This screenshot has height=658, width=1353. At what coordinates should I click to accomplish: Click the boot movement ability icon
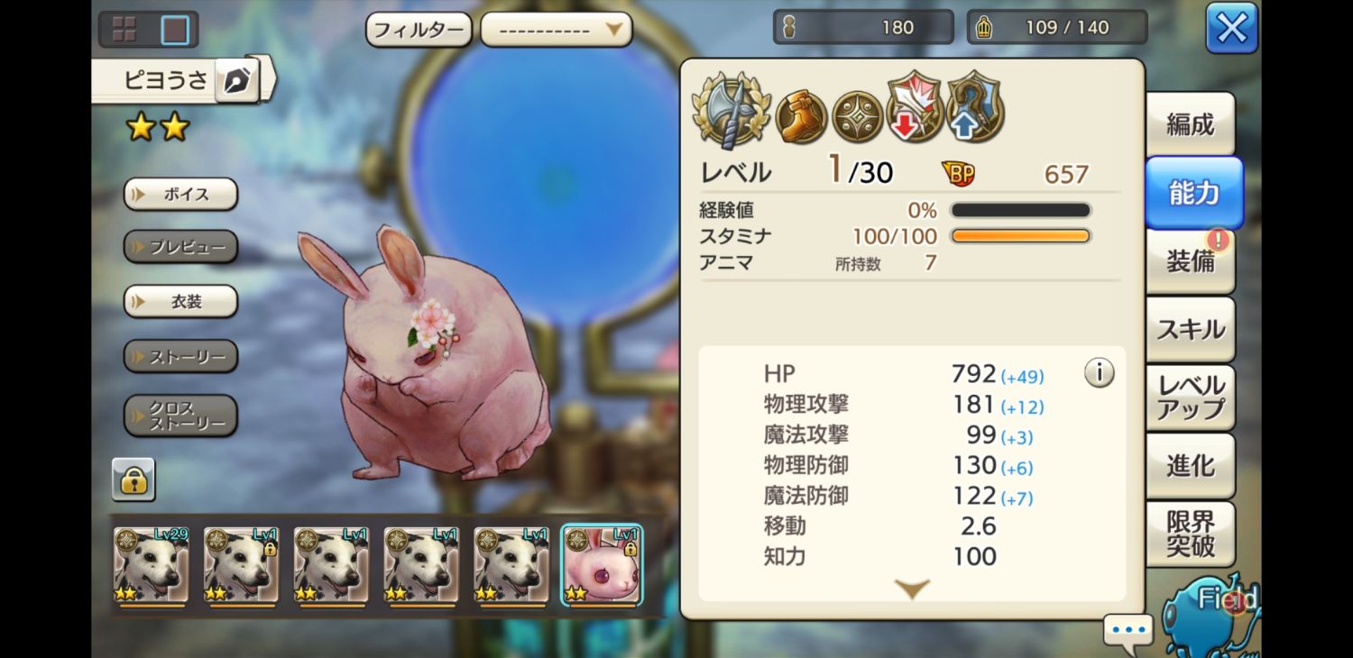click(798, 117)
